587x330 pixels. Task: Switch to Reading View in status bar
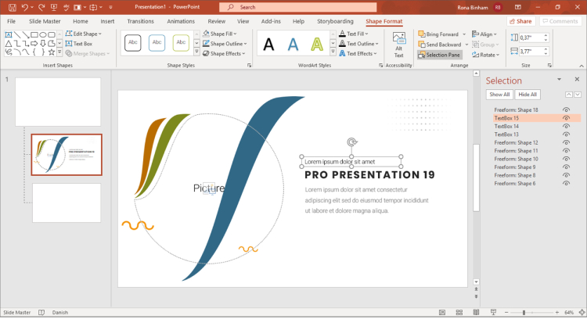pos(476,313)
